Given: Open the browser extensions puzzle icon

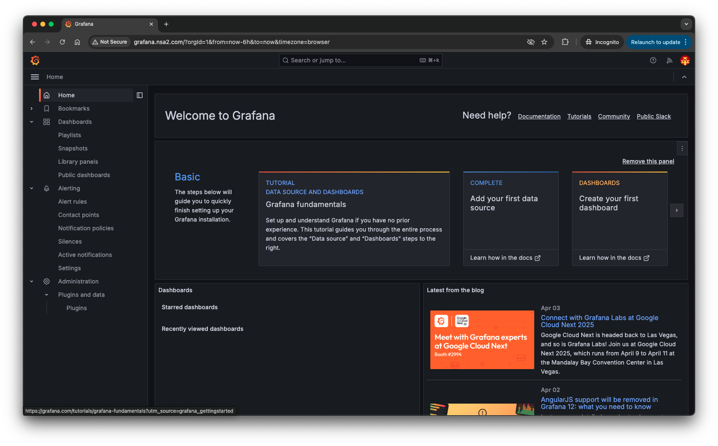Looking at the screenshot, I should [565, 42].
